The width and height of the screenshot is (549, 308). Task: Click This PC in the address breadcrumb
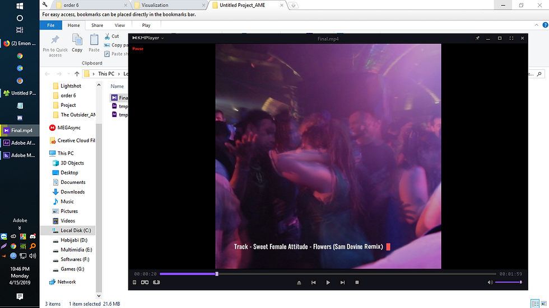pyautogui.click(x=106, y=74)
